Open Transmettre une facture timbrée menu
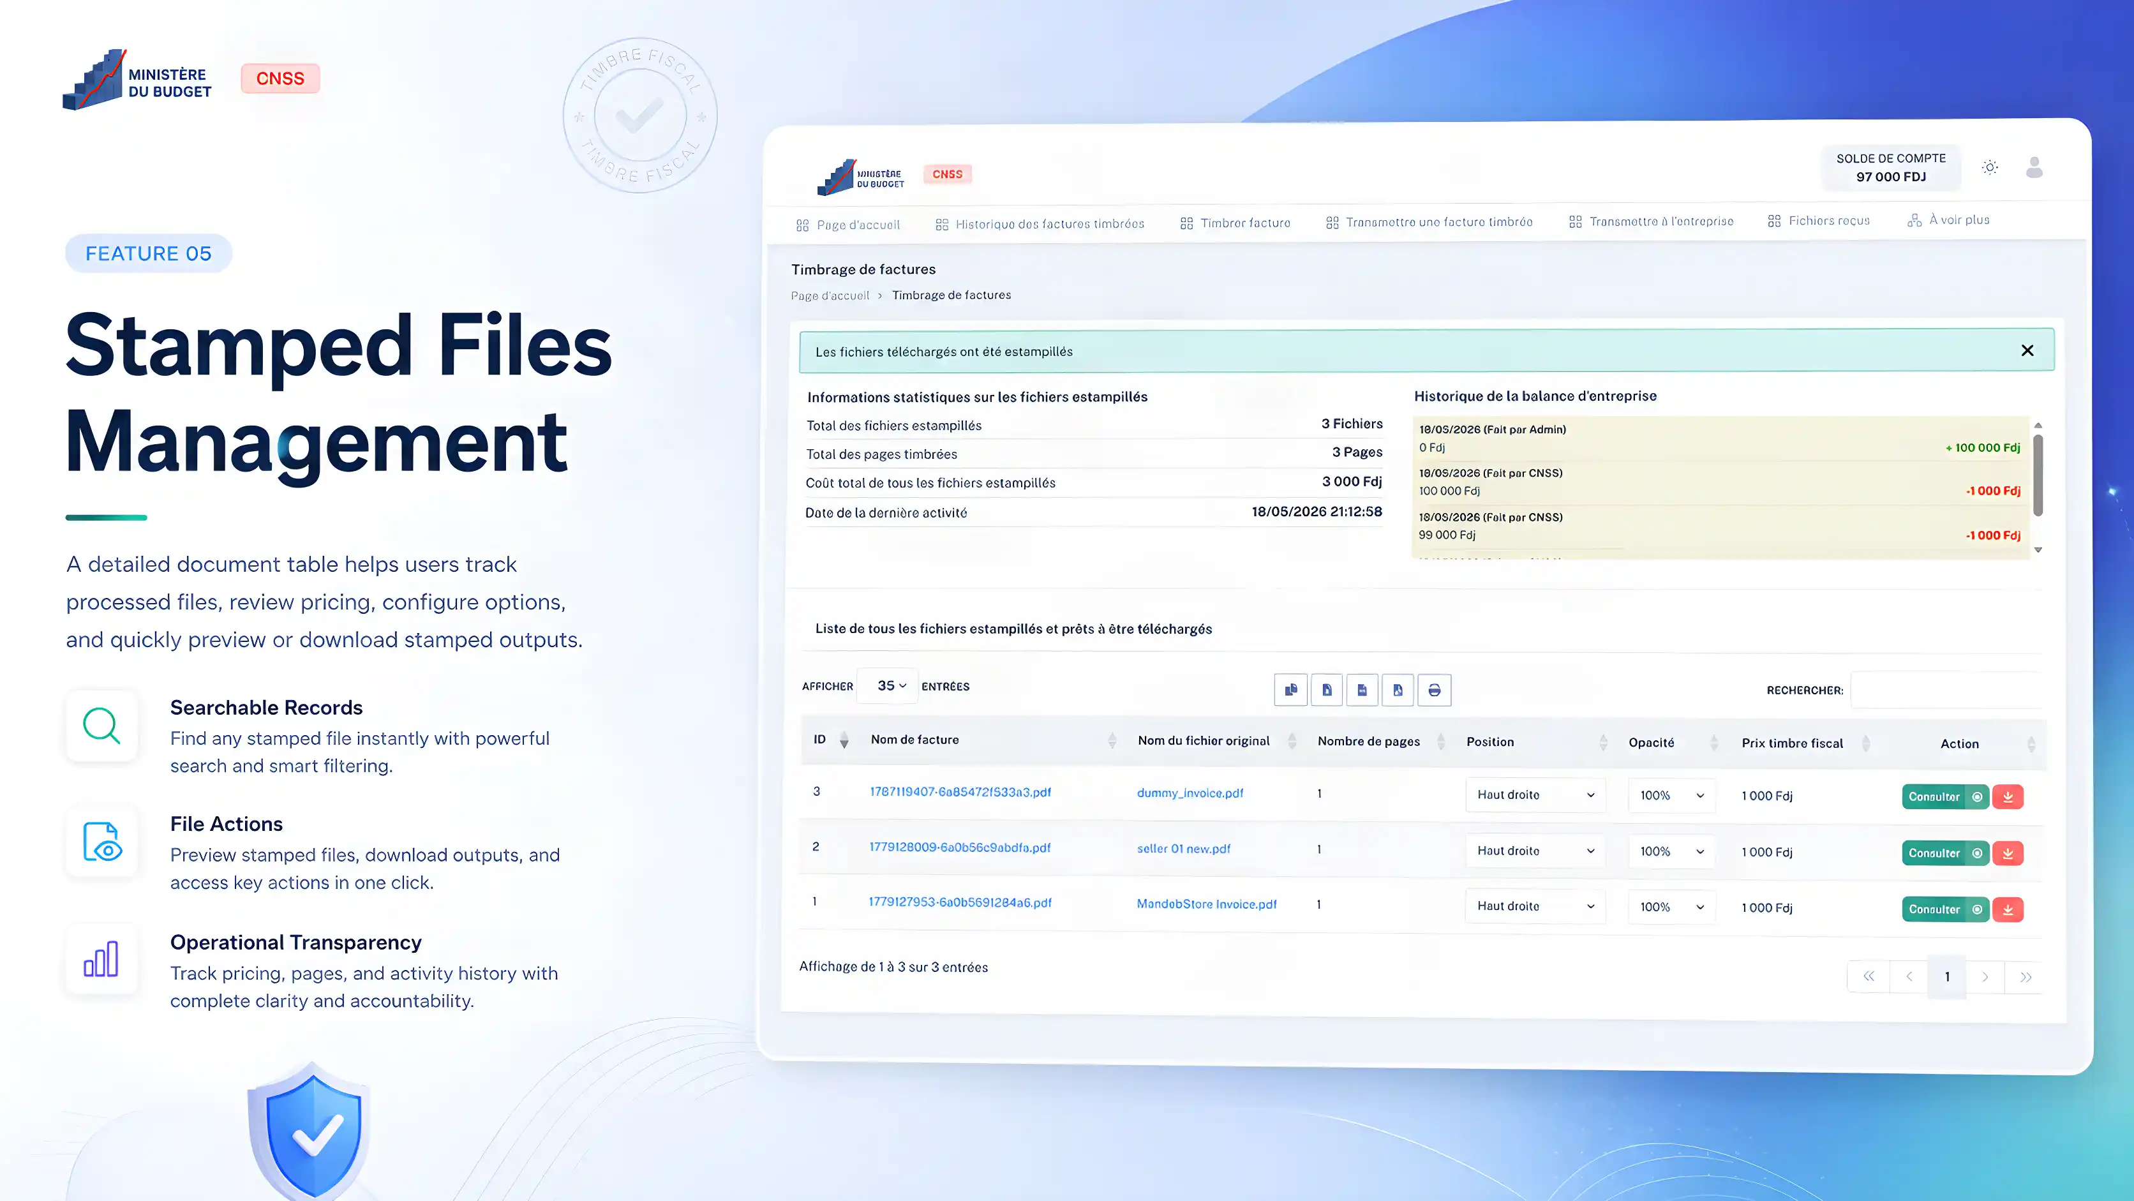This screenshot has height=1201, width=2134. click(x=1429, y=222)
